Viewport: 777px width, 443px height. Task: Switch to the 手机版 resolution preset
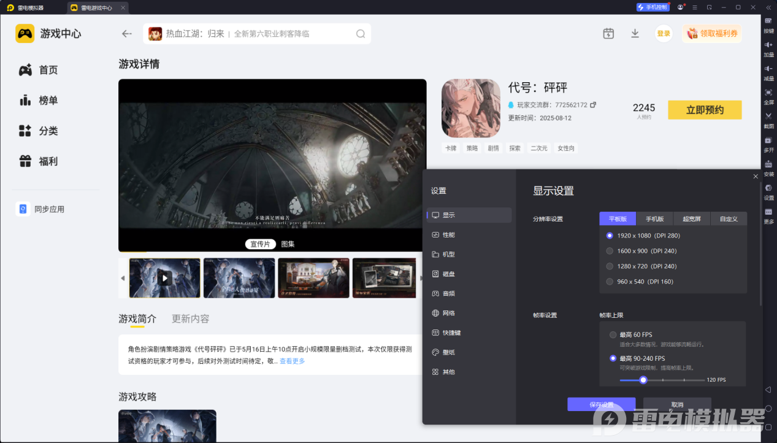pos(654,218)
